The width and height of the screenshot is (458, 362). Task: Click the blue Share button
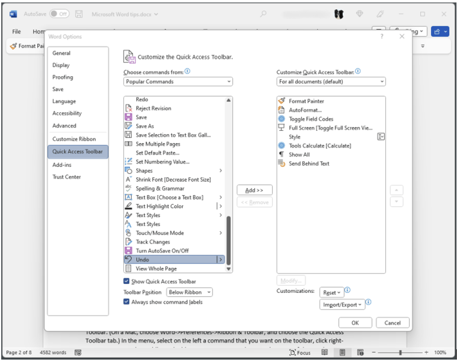(440, 32)
